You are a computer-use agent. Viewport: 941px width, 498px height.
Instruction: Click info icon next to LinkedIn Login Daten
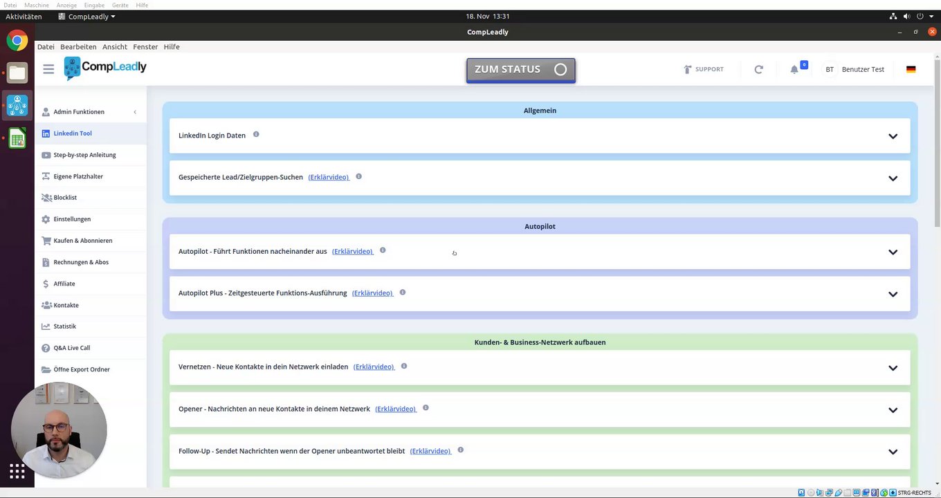[x=256, y=134]
